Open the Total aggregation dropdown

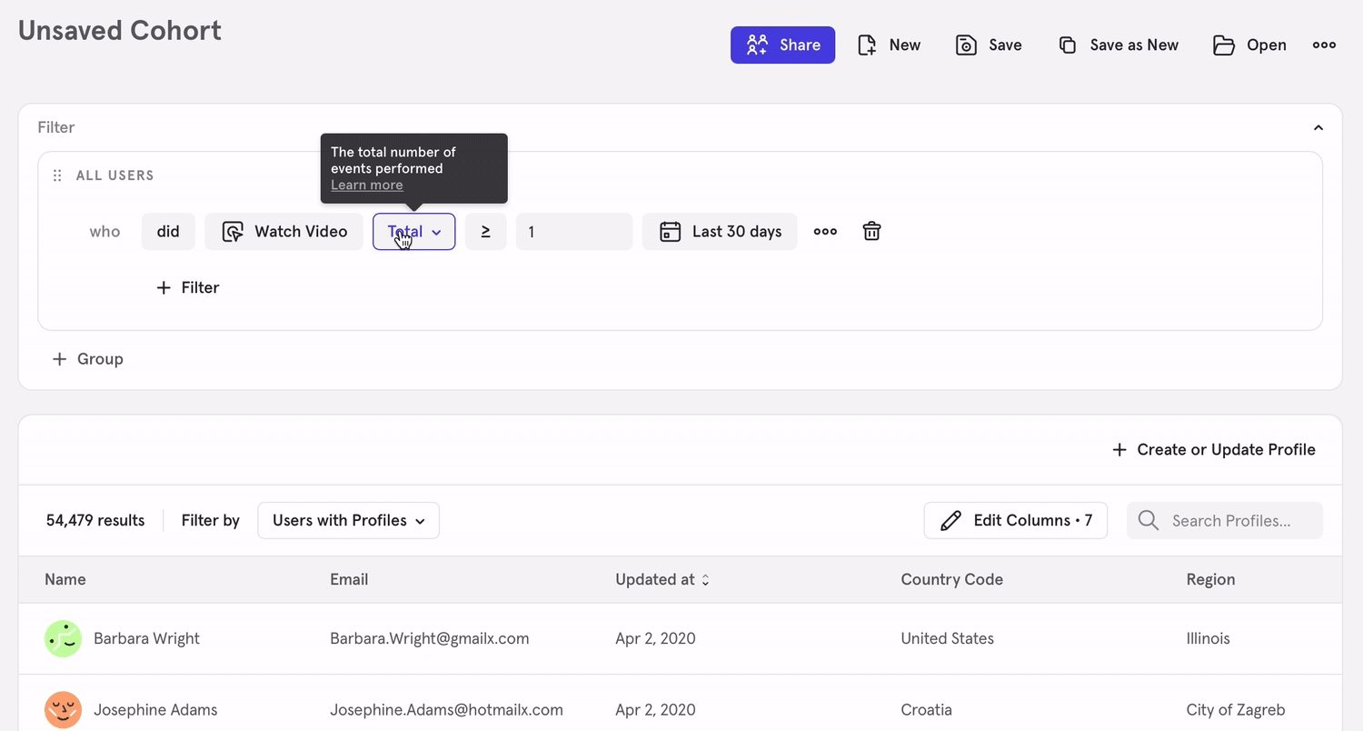pyautogui.click(x=414, y=232)
